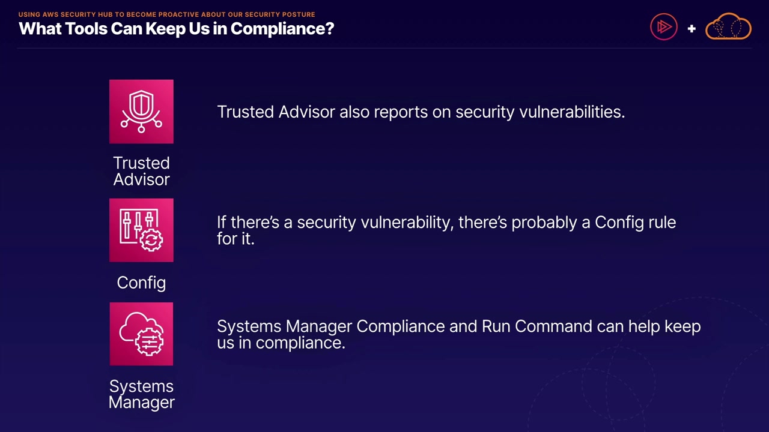Click "security vulnerabilities" in the first description
This screenshot has height=432, width=769.
point(540,112)
